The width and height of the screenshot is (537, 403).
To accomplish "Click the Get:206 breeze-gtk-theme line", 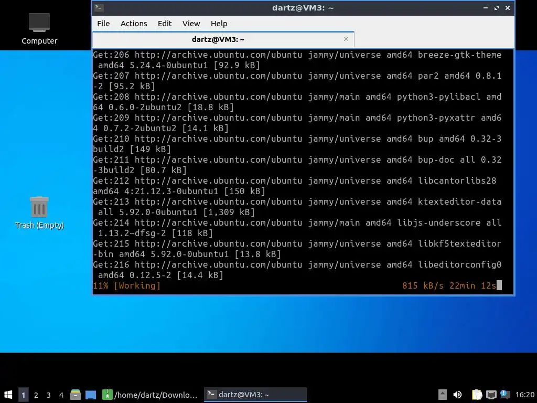I will point(297,60).
